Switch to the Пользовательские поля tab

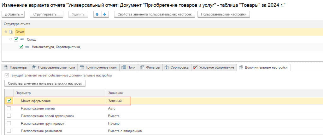54,67
